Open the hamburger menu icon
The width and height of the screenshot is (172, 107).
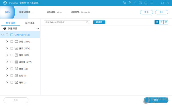click(152, 3)
